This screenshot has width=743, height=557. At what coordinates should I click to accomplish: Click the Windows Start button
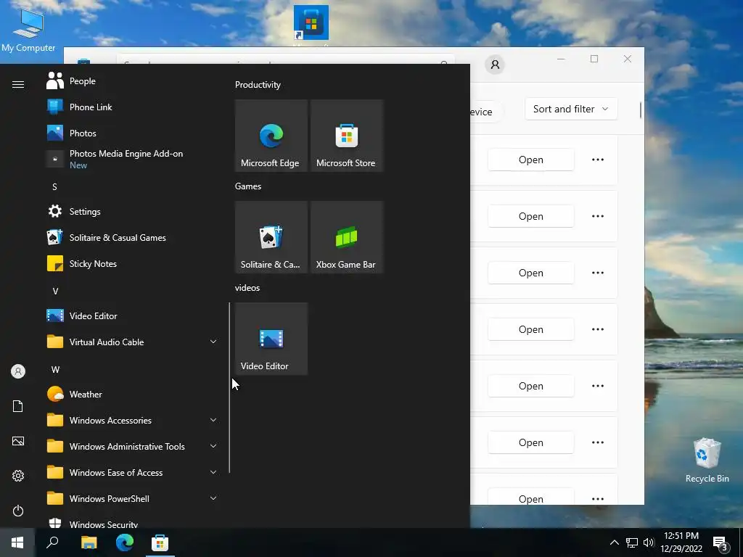pyautogui.click(x=17, y=542)
